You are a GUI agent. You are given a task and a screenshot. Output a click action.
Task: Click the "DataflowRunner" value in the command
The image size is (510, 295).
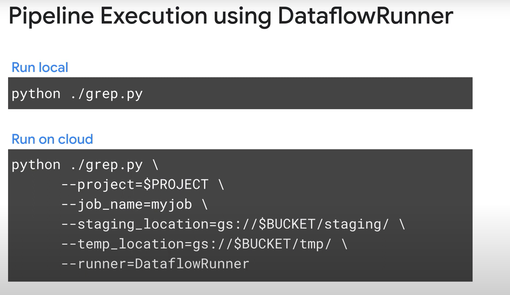pyautogui.click(x=192, y=264)
